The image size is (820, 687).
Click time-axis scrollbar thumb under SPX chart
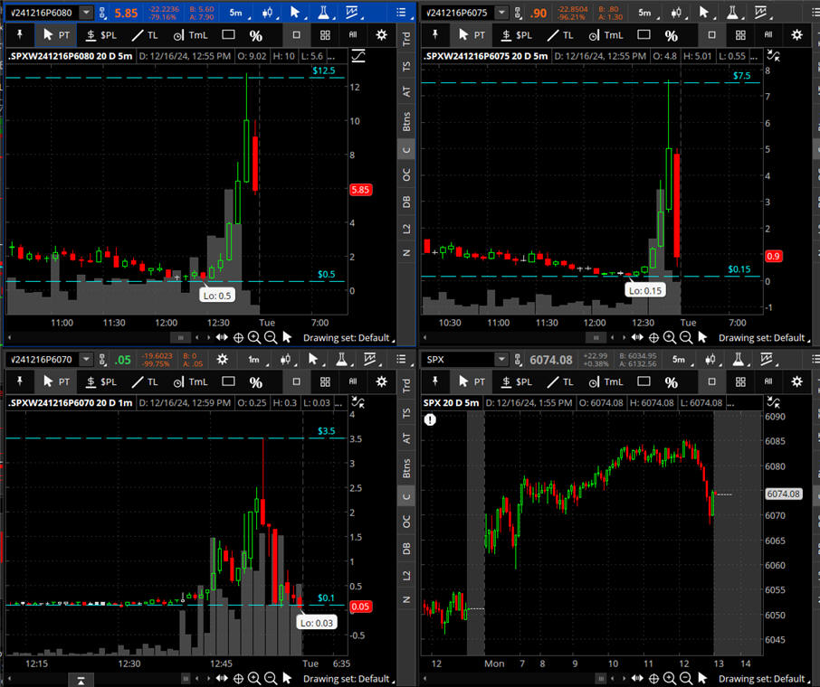[601, 679]
